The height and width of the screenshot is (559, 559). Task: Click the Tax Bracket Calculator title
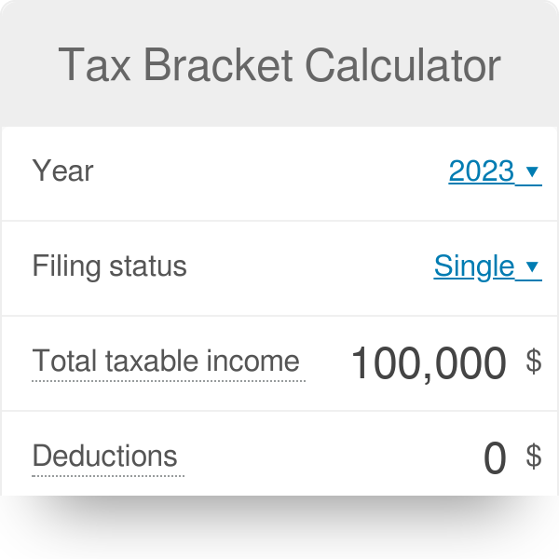[x=279, y=65]
